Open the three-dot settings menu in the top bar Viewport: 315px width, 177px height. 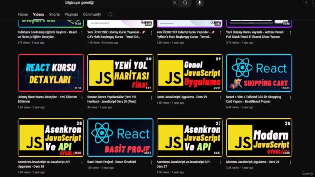point(306,3)
